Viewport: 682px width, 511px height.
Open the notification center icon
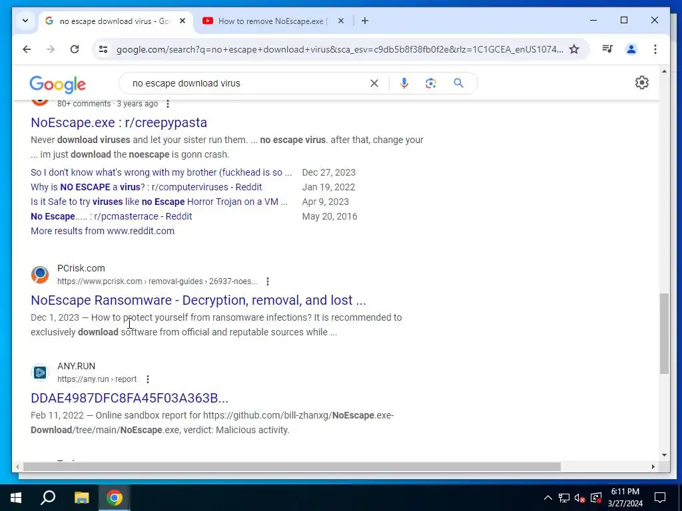click(660, 498)
